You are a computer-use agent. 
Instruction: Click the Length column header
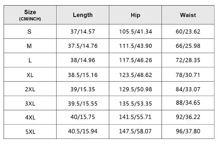[x=83, y=15]
